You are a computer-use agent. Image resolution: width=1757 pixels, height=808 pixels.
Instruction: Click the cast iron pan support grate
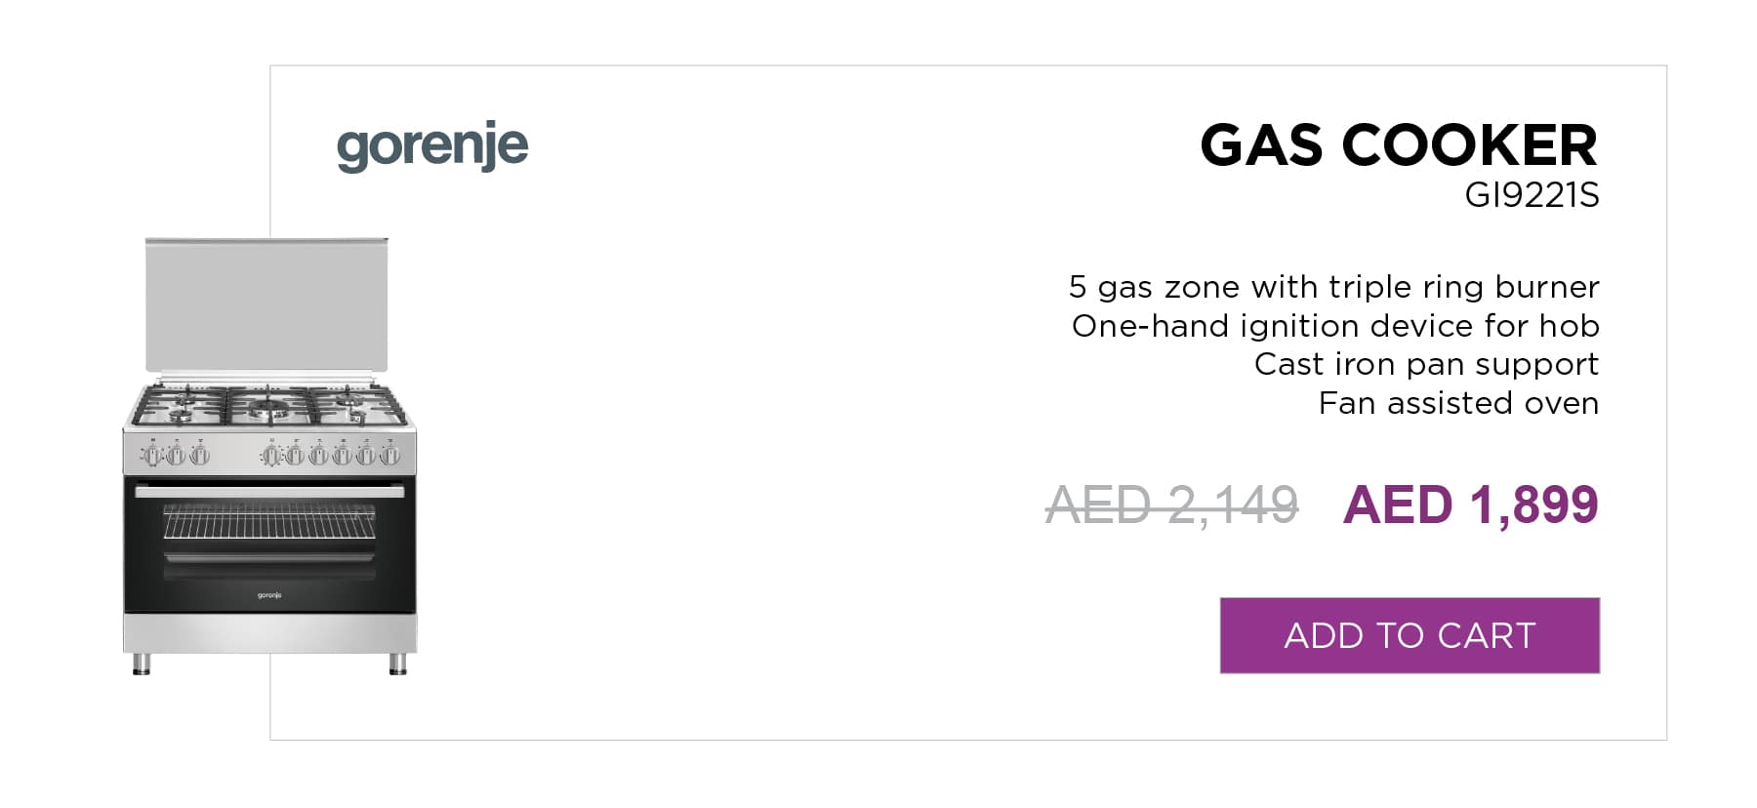(269, 406)
